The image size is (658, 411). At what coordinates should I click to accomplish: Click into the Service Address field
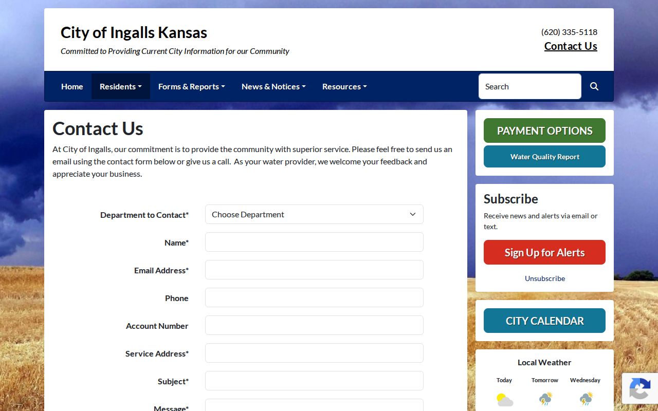tap(314, 353)
